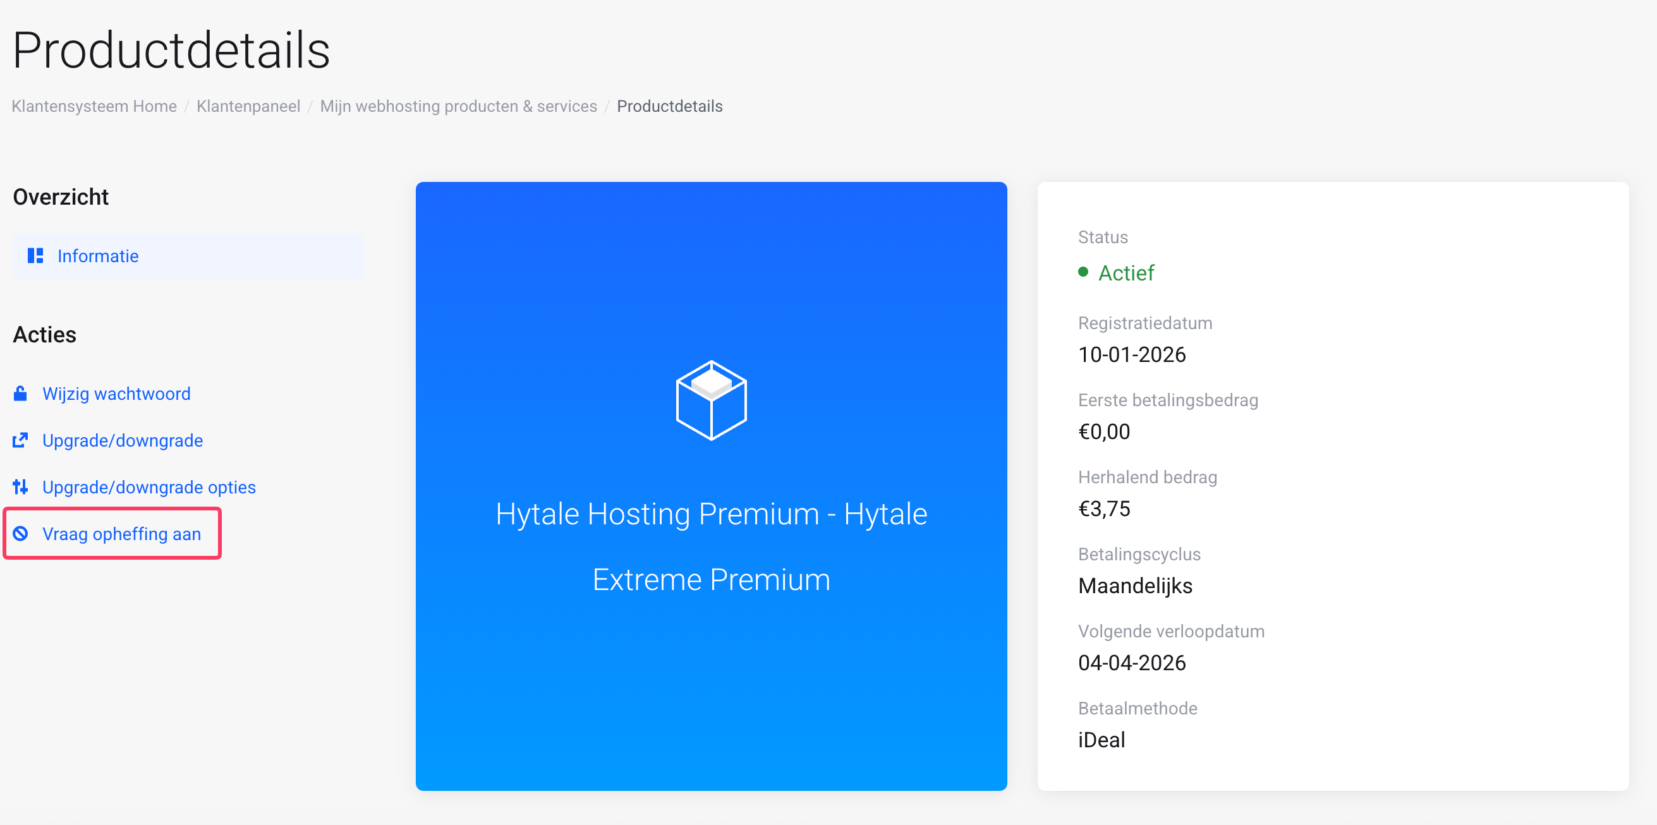The image size is (1657, 825).
Task: Click the Hytale Hosting Premium product title
Action: coord(711,546)
